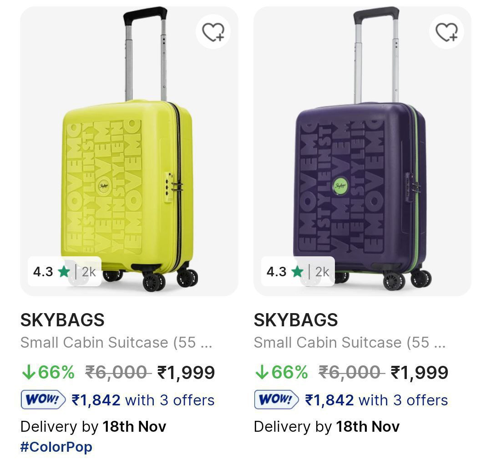Open SKYBAGS brand title of purple suitcase
The image size is (491, 459).
tap(296, 320)
